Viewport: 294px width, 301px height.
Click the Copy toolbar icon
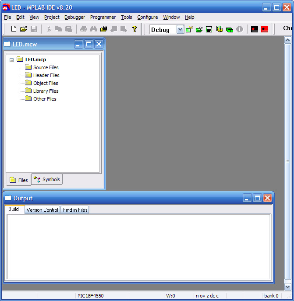tap(58, 29)
